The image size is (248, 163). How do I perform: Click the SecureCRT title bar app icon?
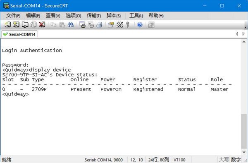6,5
